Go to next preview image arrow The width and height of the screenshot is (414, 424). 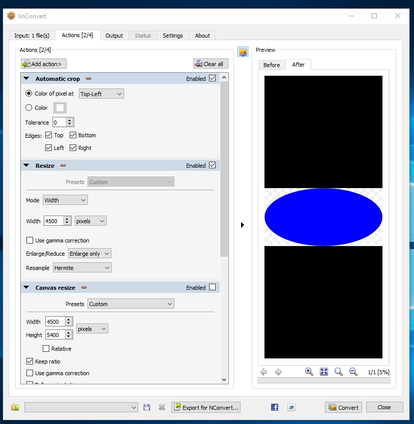(278, 372)
